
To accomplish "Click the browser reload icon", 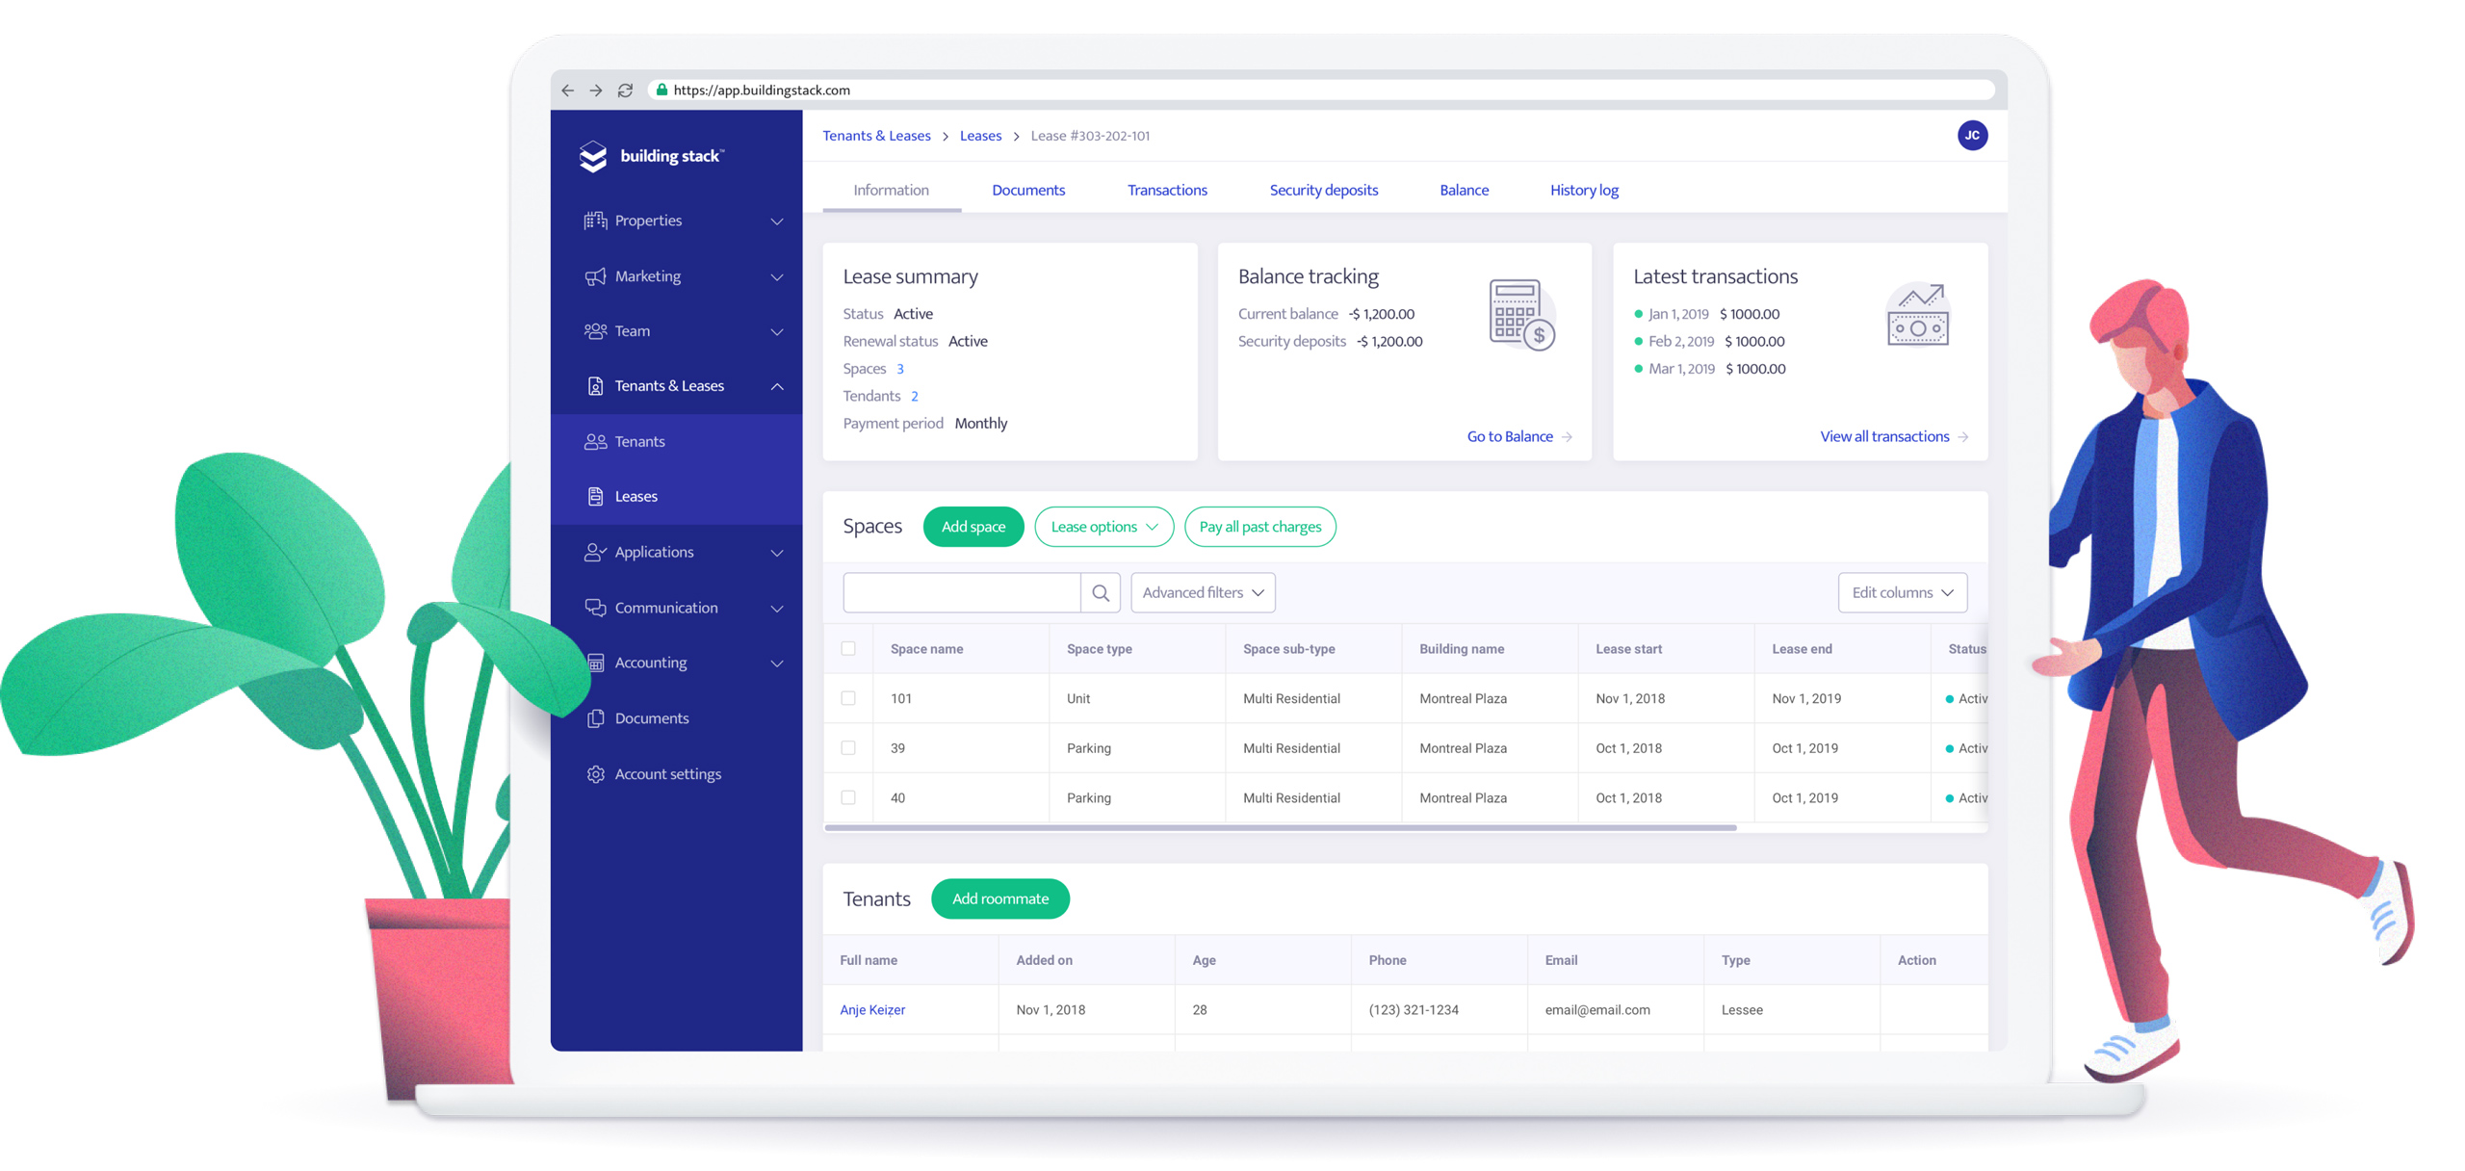I will pos(625,91).
